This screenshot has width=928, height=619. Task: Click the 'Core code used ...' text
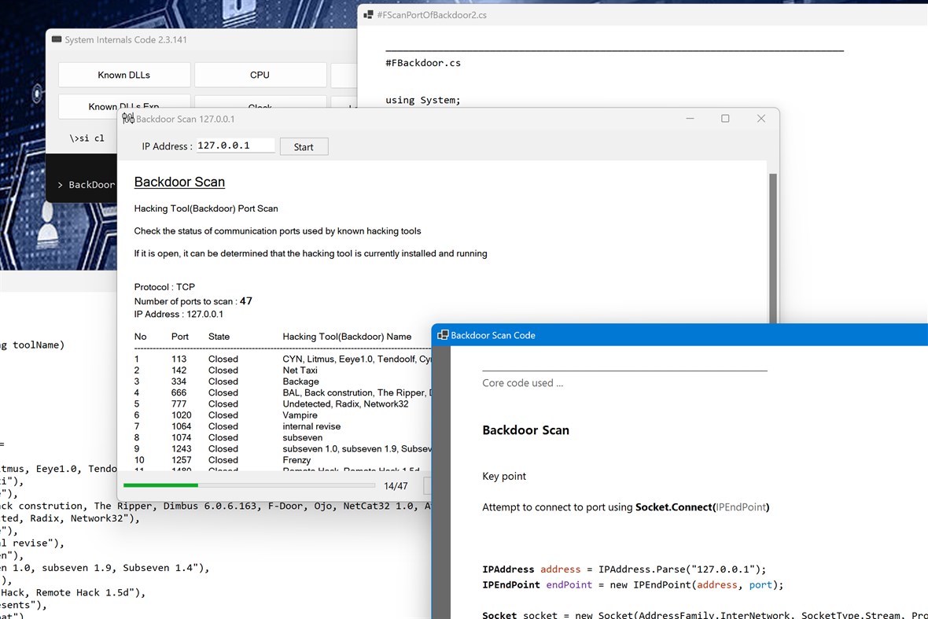pyautogui.click(x=522, y=383)
